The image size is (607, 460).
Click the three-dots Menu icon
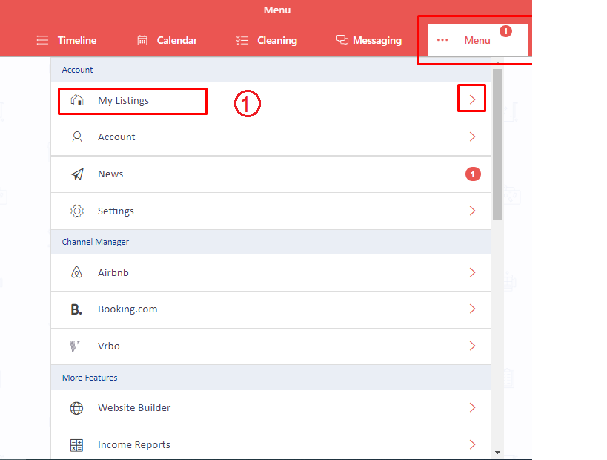[x=442, y=40]
